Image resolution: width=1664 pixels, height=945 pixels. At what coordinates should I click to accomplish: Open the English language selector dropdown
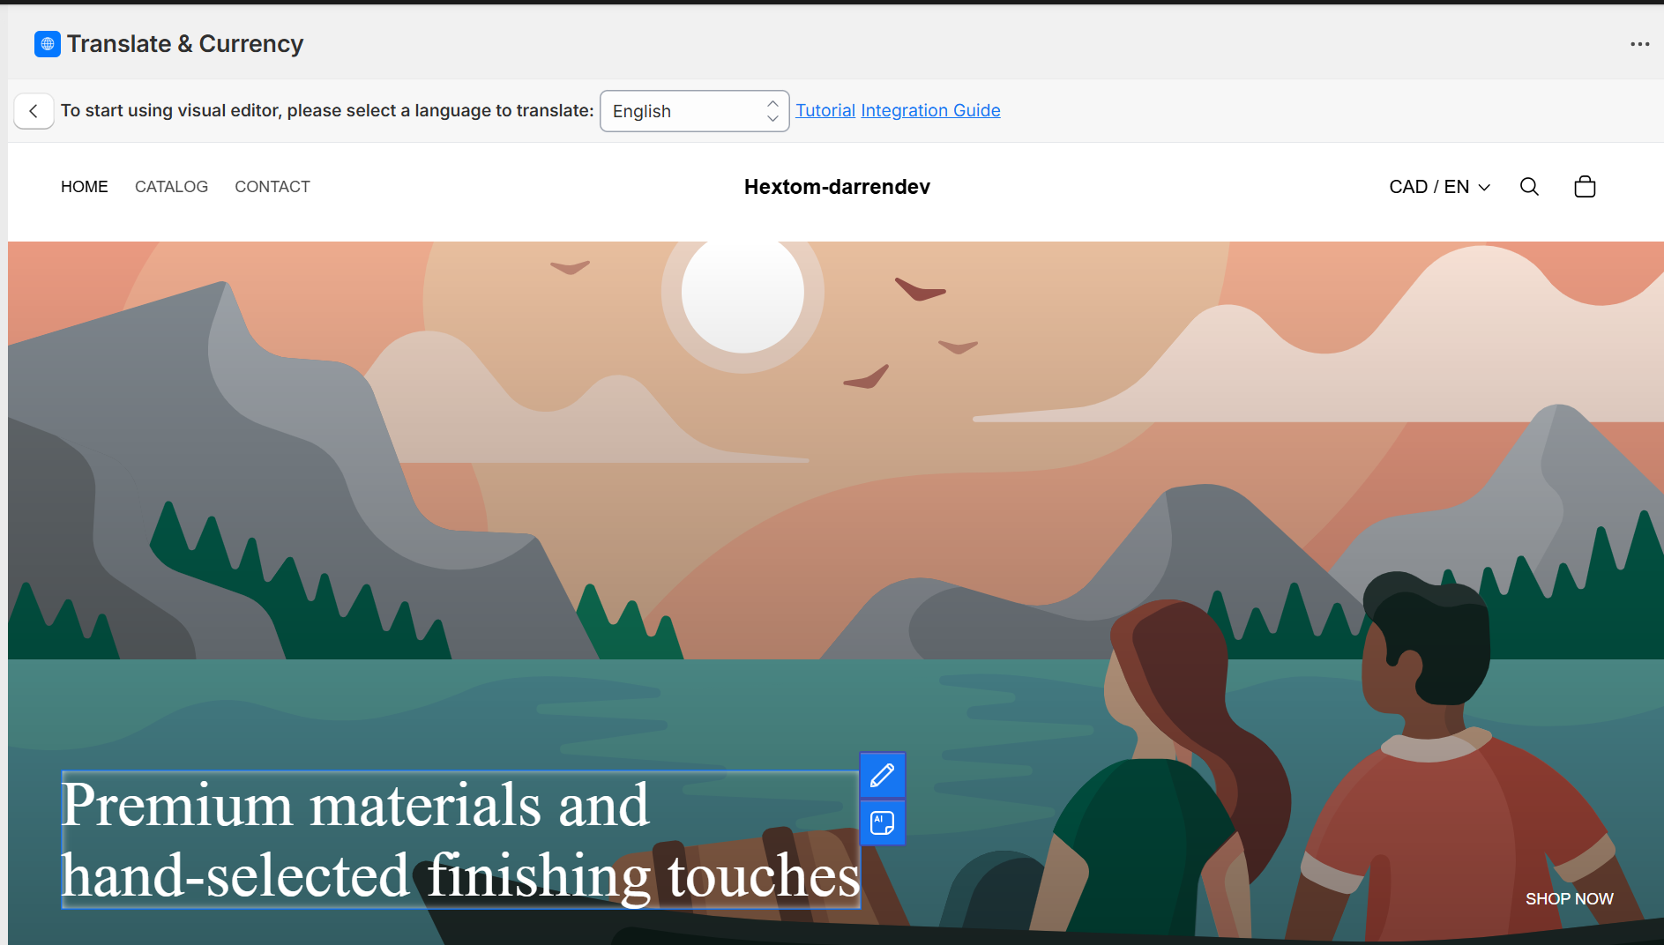click(x=694, y=111)
